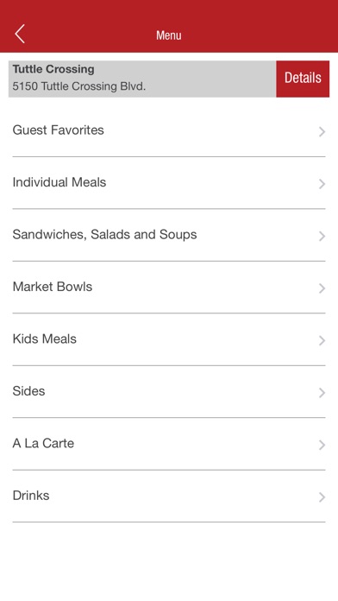This screenshot has height=601, width=338.
Task: Open Sides category
Action: 169,391
